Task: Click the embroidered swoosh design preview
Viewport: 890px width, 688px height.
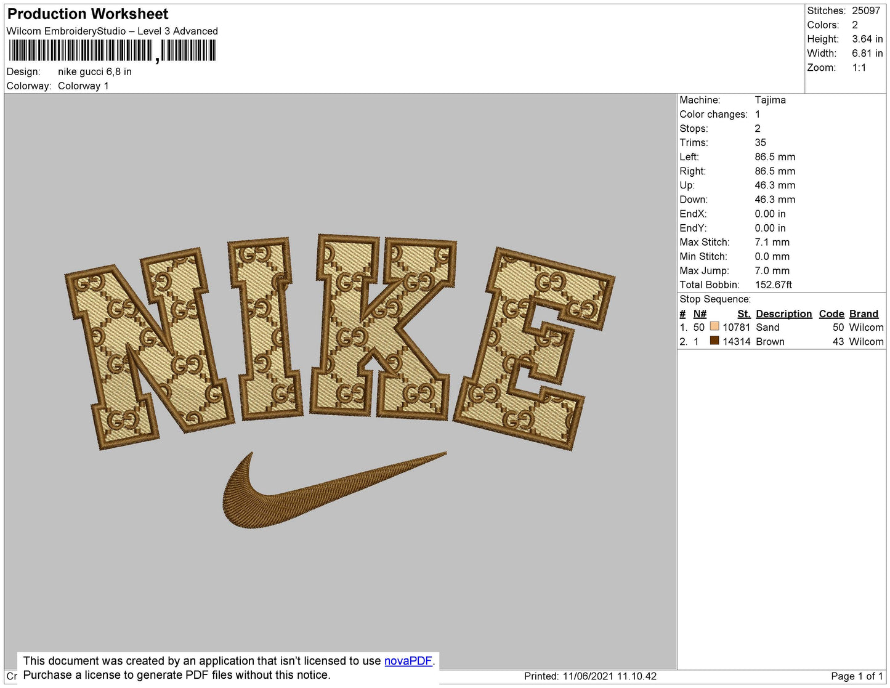Action: (334, 490)
